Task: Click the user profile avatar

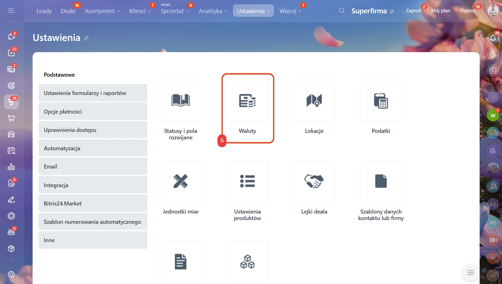Action: tap(493, 11)
